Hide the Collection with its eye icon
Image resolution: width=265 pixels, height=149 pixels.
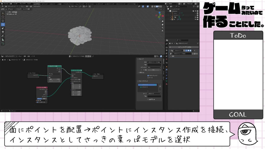[x=195, y=11]
